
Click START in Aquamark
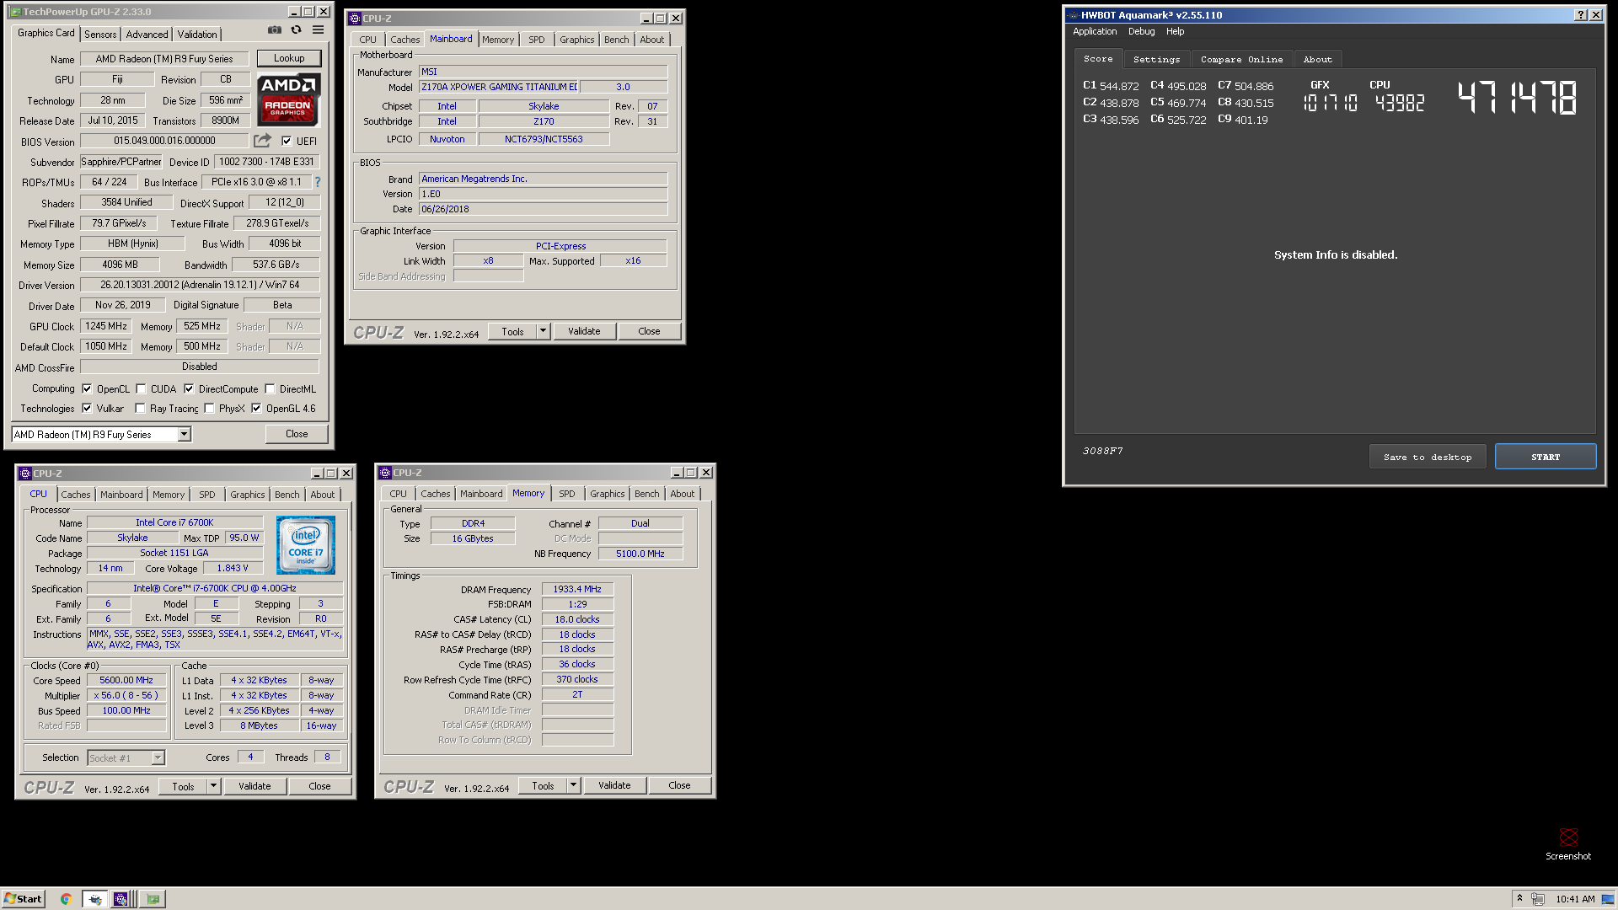pyautogui.click(x=1546, y=457)
